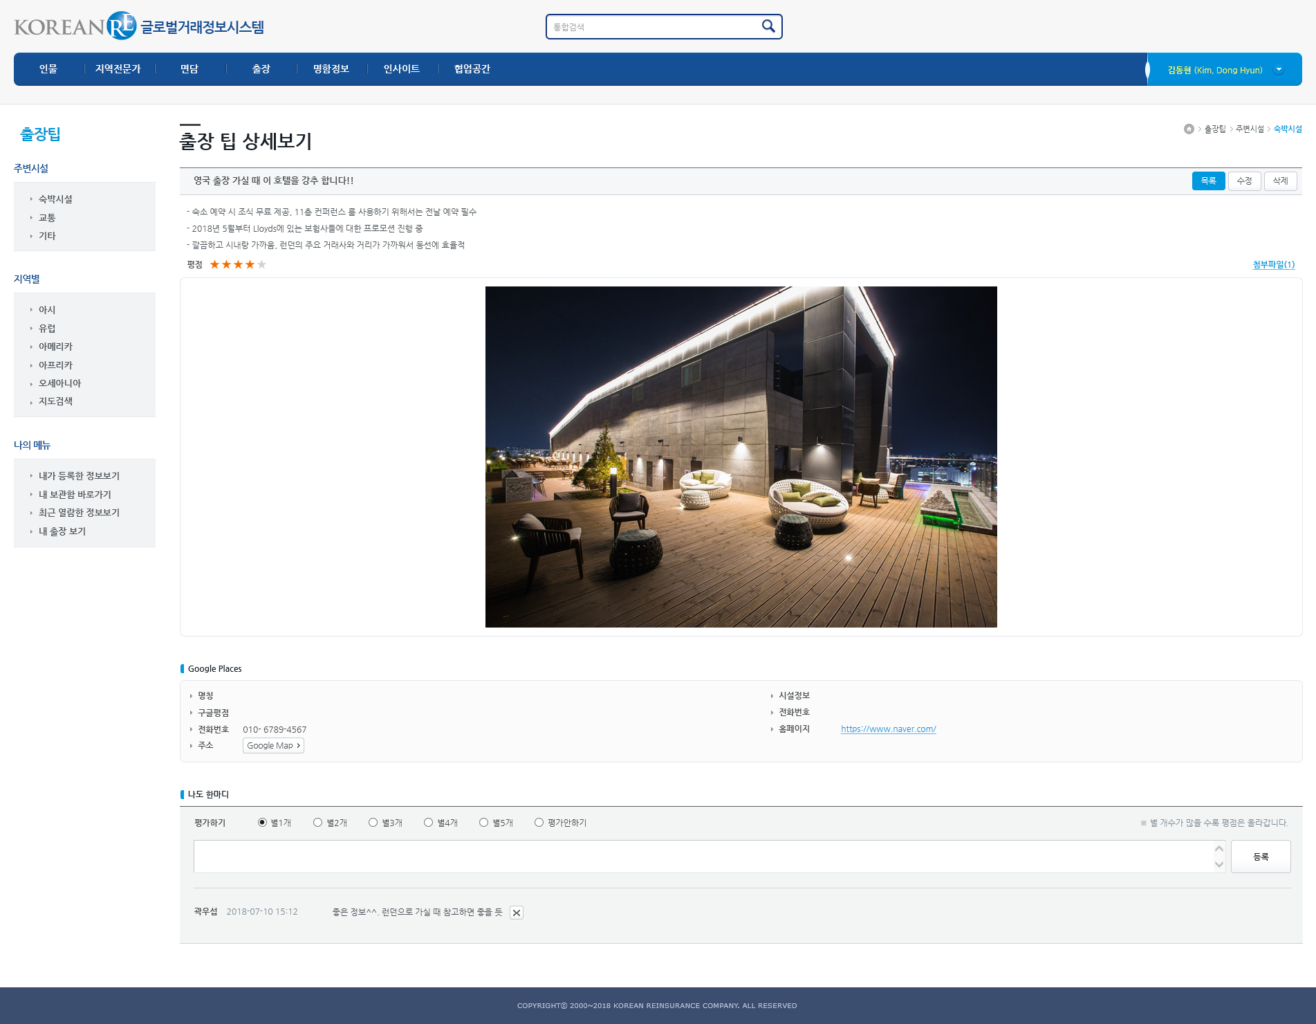
Task: Expand the 숙박시설 sidebar item
Action: click(55, 199)
